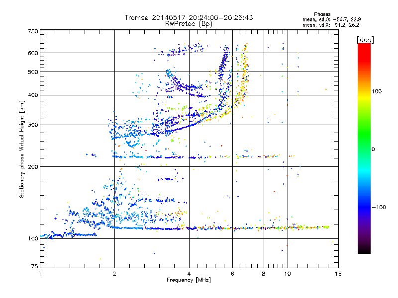Click the y-axis tick label '750'
This screenshot has width=398, height=298.
click(x=33, y=31)
